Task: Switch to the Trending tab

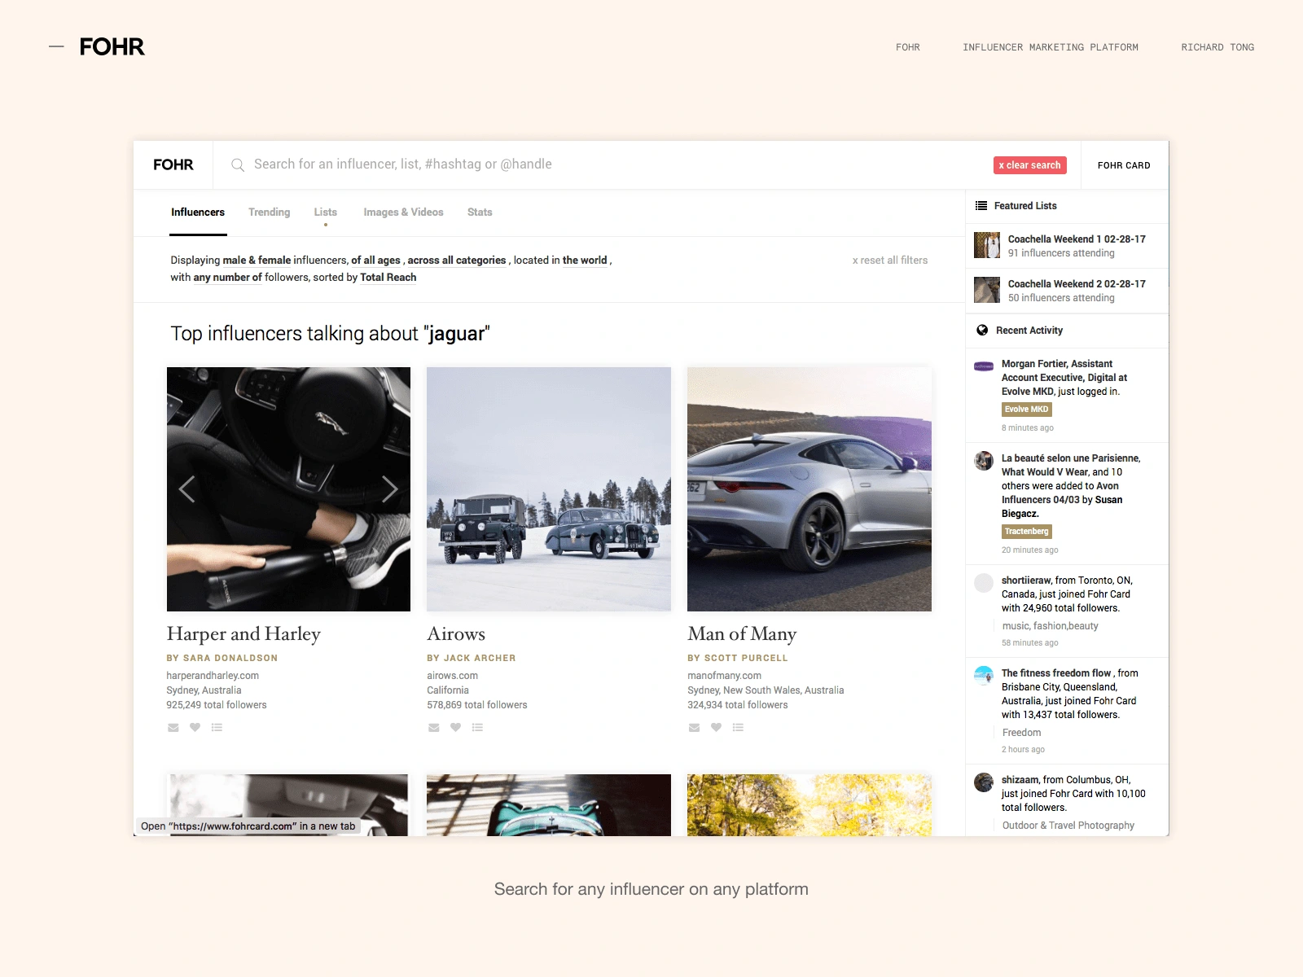Action: [269, 212]
